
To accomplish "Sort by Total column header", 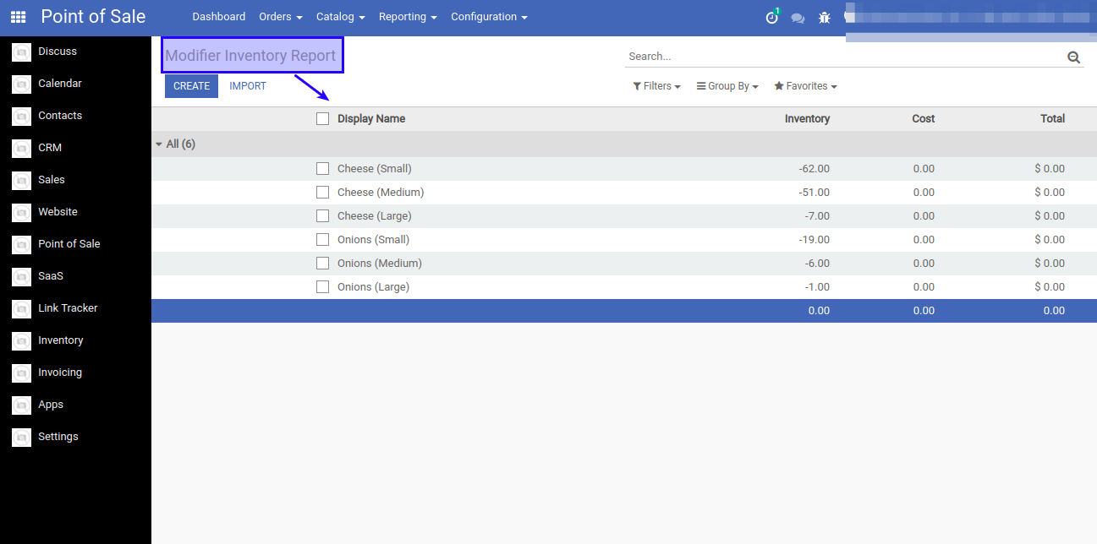I will (x=1052, y=119).
